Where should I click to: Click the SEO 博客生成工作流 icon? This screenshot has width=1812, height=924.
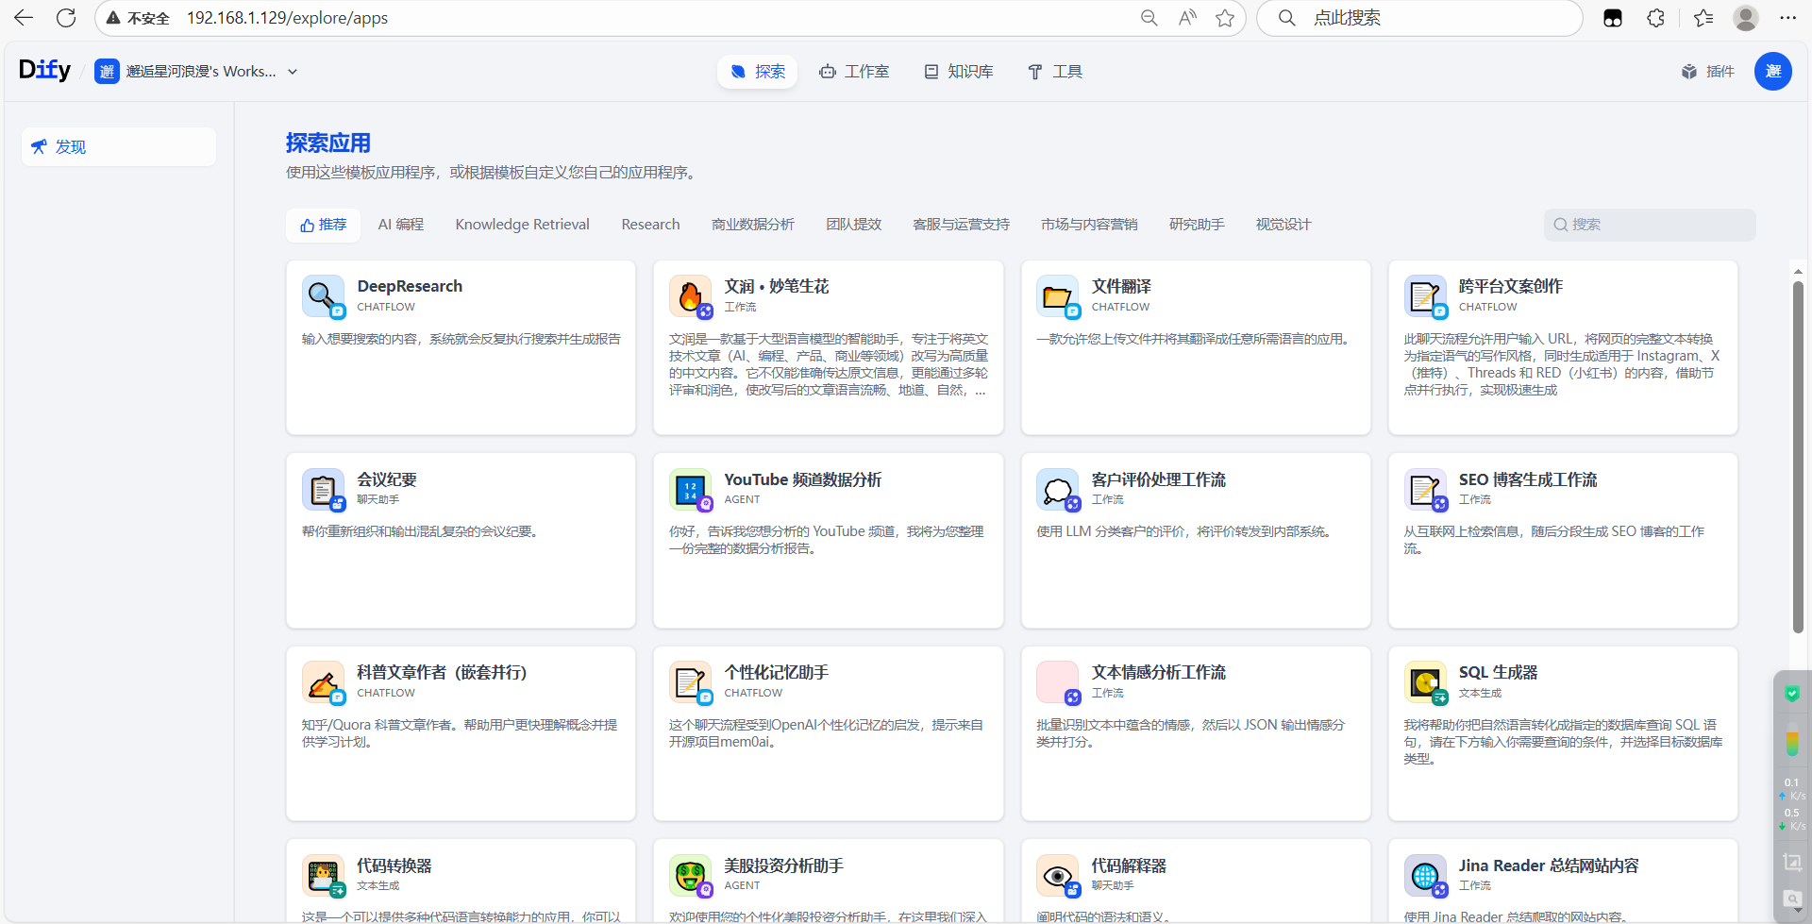click(1424, 490)
